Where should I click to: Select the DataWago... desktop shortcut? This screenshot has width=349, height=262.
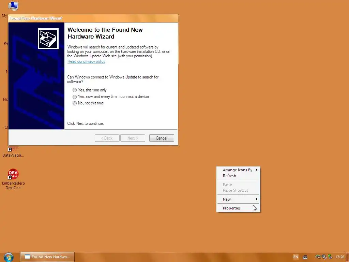pyautogui.click(x=13, y=152)
